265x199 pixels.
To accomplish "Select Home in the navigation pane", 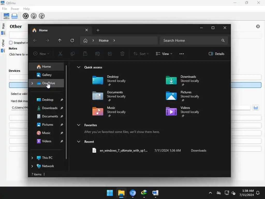I will pyautogui.click(x=46, y=67).
